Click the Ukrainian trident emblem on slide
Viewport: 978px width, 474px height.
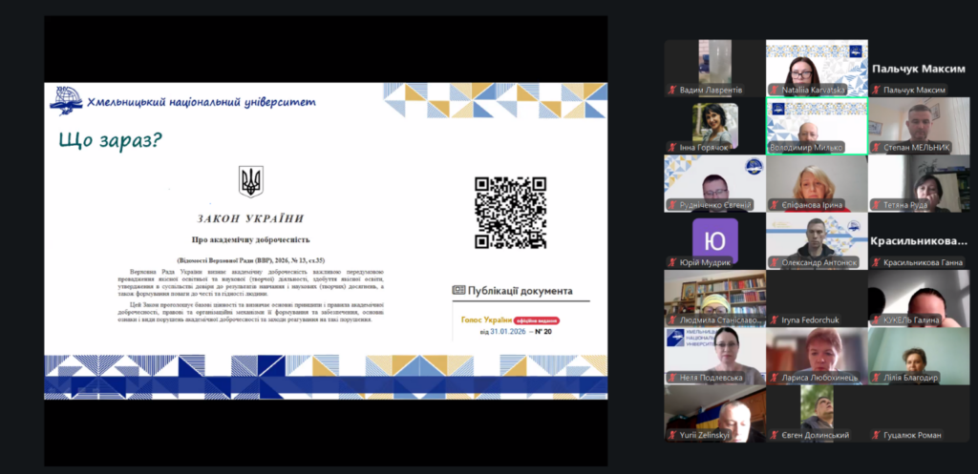tap(251, 181)
